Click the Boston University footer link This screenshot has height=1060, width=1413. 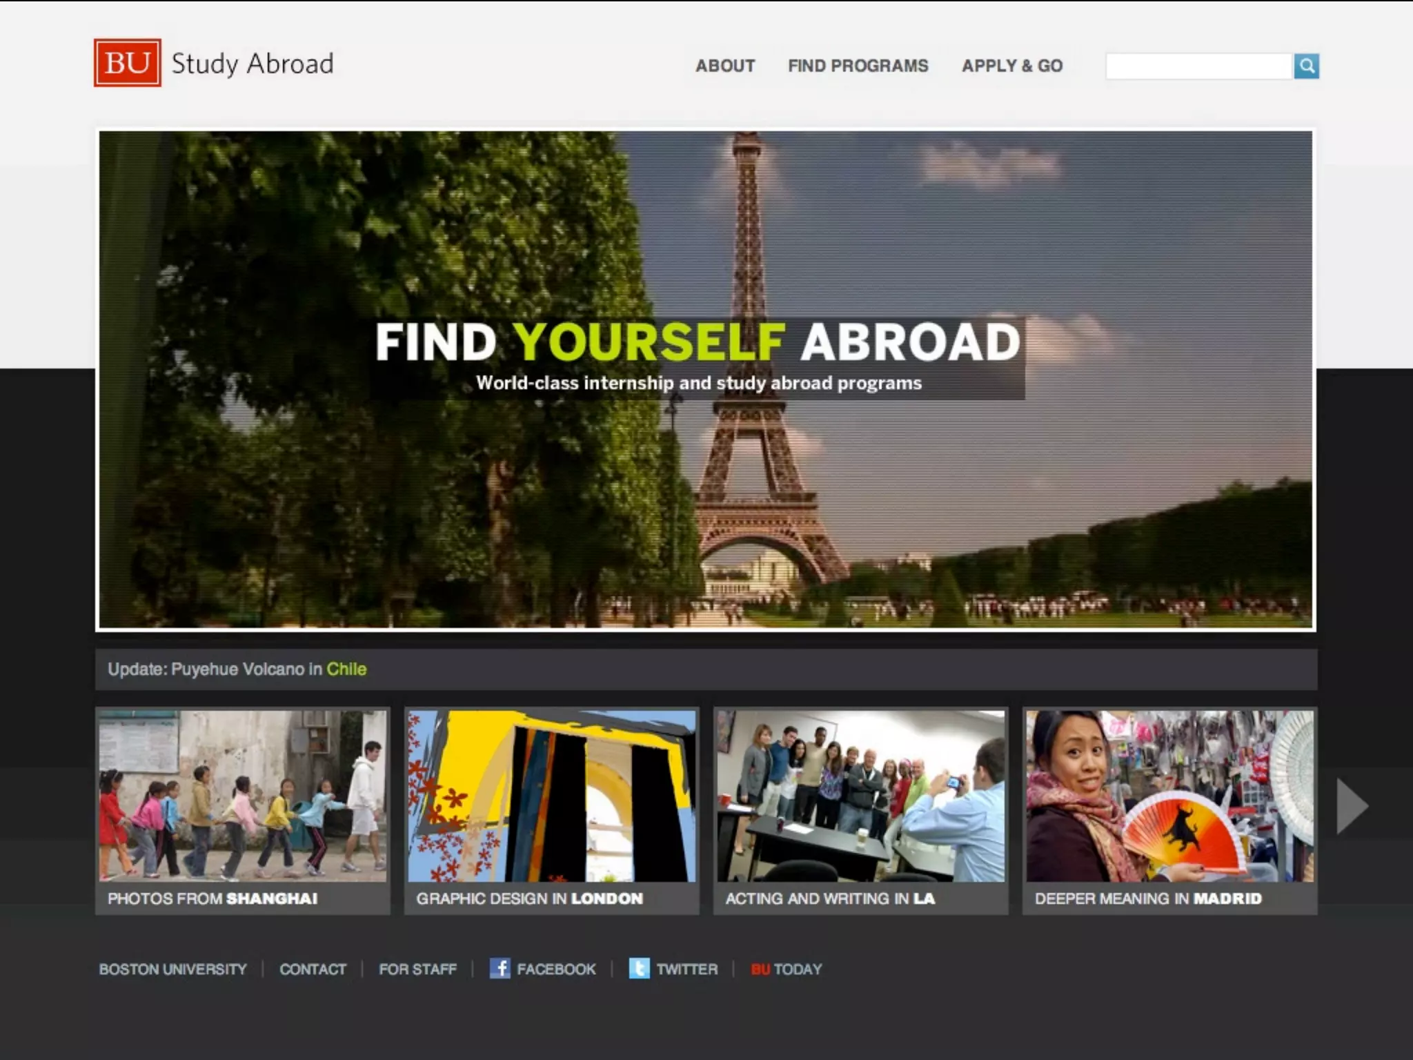click(172, 969)
